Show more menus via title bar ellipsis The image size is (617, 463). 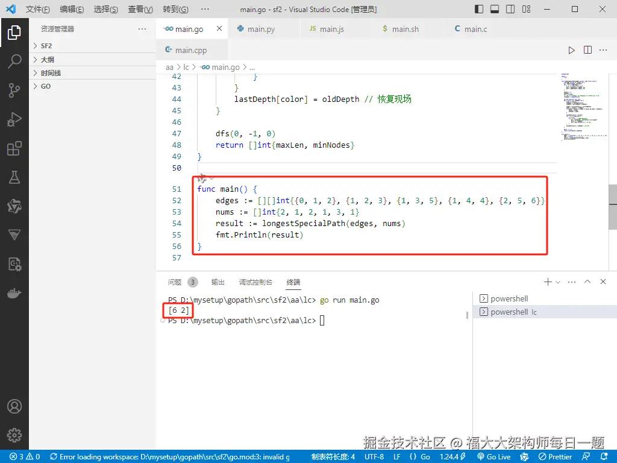click(x=205, y=9)
